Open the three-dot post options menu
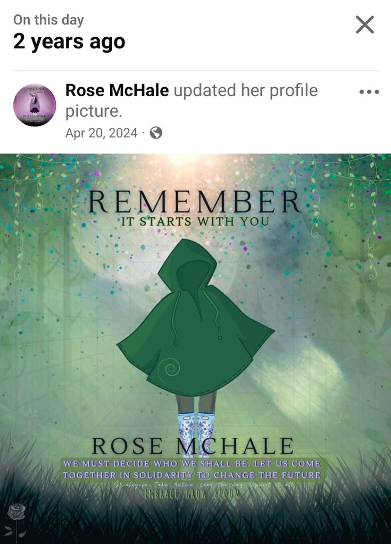This screenshot has height=544, width=391. tap(369, 92)
